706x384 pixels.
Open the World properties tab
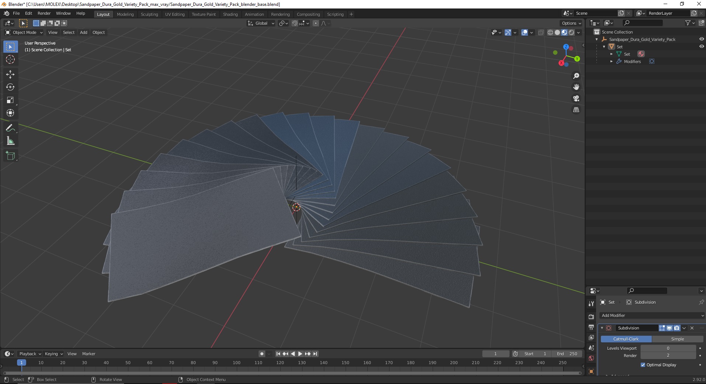(591, 358)
